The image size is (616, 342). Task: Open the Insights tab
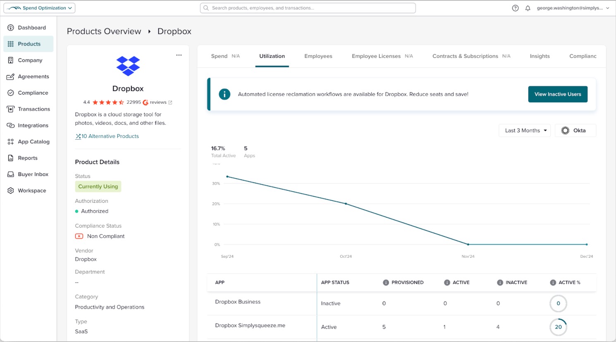click(540, 56)
